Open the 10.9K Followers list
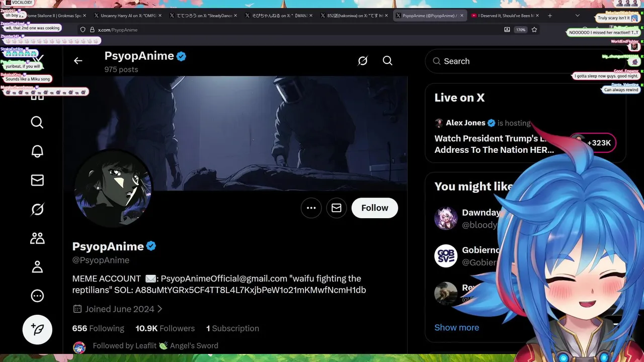 click(x=165, y=328)
